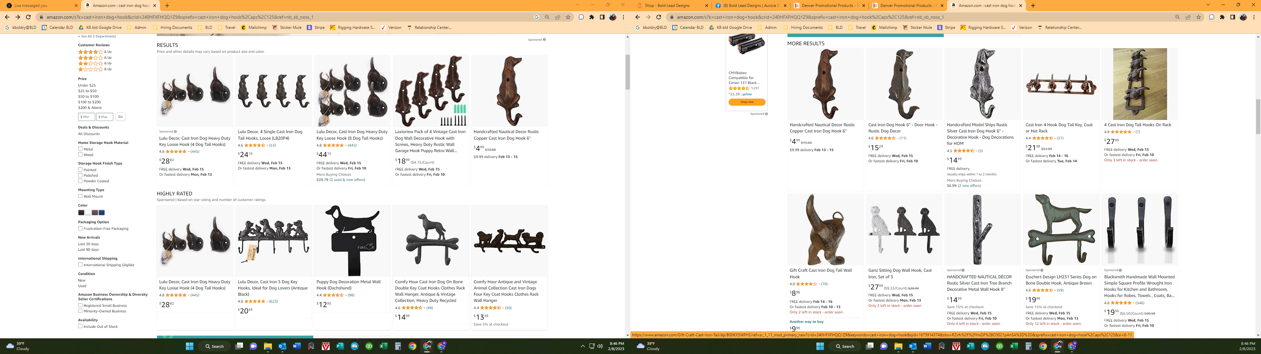Expand See All 5 Departments
The height and width of the screenshot is (354, 1261).
click(x=98, y=36)
